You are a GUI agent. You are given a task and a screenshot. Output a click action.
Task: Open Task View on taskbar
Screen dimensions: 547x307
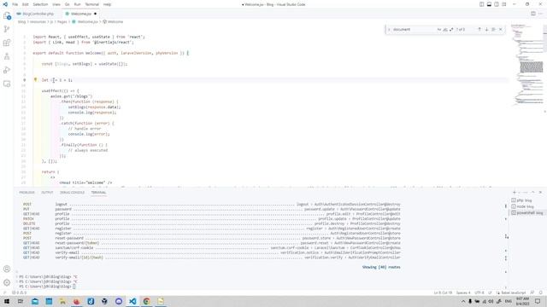[x=21, y=301]
